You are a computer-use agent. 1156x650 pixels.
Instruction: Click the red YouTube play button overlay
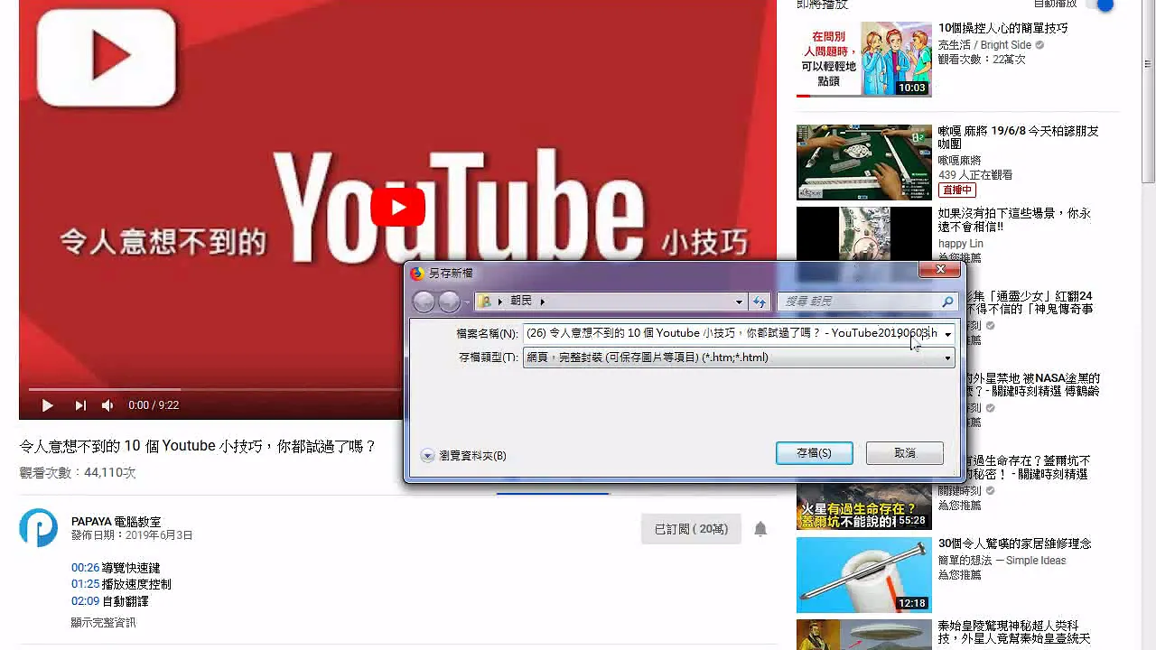(397, 208)
